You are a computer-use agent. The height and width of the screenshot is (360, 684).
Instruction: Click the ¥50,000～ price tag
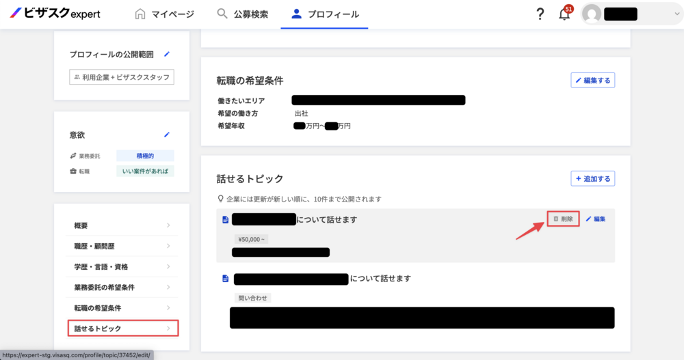click(251, 239)
